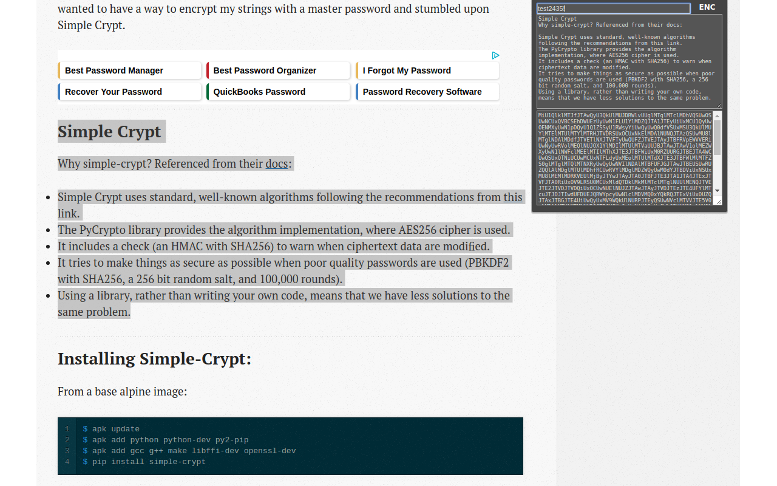The width and height of the screenshot is (777, 486).
Task: Open the I Forgot My Password ad link
Action: point(427,70)
